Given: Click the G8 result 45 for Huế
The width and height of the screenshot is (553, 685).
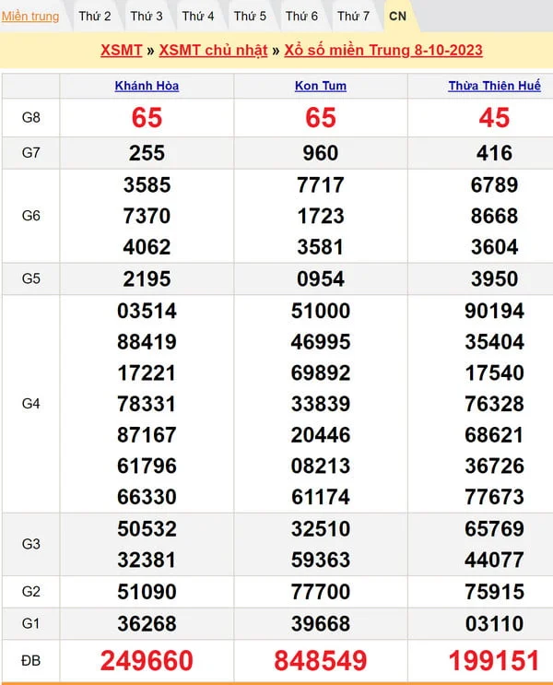Looking at the screenshot, I should pos(494,118).
